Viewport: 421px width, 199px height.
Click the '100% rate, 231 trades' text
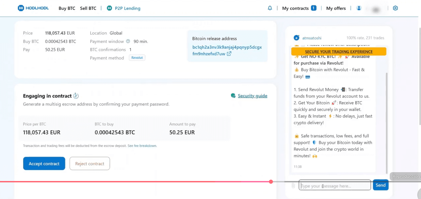tap(365, 38)
